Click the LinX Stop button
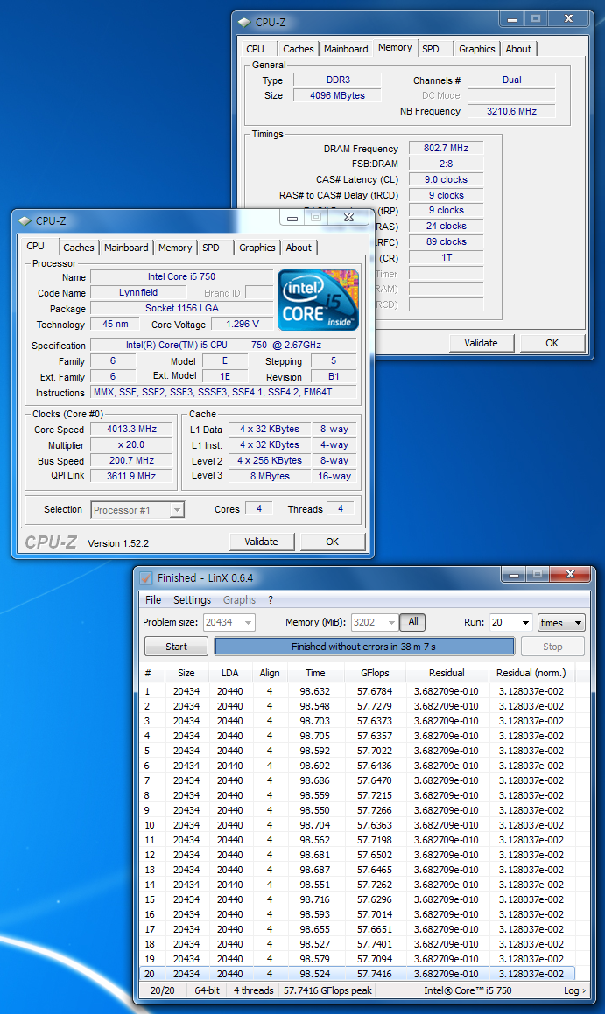Image resolution: width=605 pixels, height=1014 pixels. tap(552, 647)
